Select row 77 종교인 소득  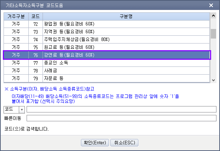[x=106, y=63]
